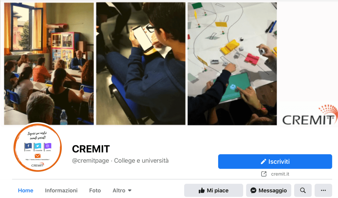The image size is (338, 198).
Task: Click the Twitter flag icon in profile picture
Action: [x=38, y=147]
